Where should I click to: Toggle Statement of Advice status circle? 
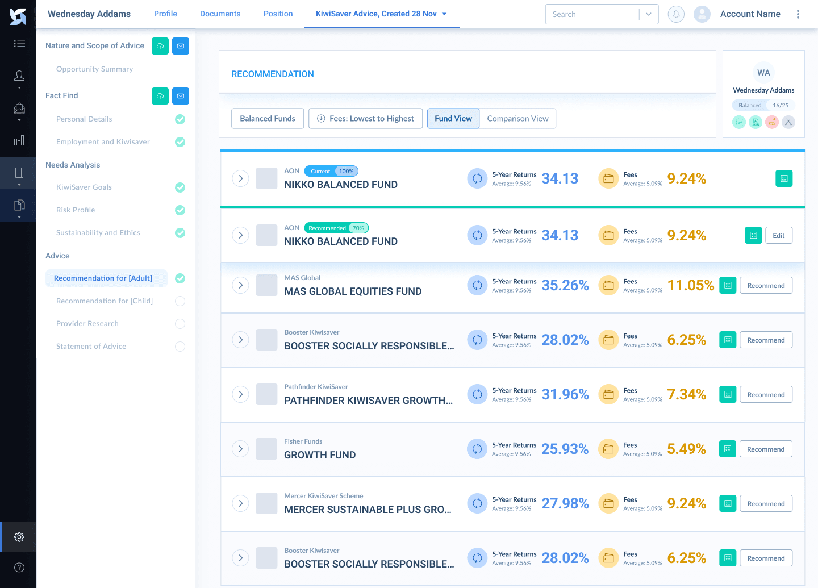(x=180, y=347)
